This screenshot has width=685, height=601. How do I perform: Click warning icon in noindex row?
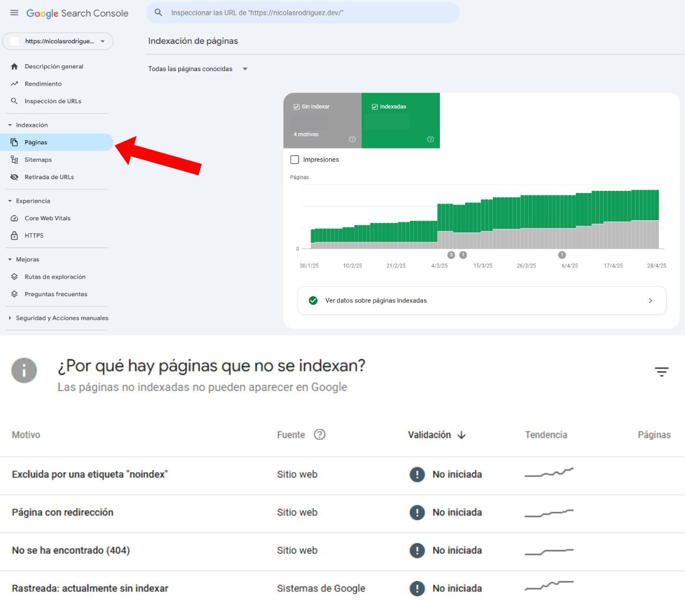(417, 474)
